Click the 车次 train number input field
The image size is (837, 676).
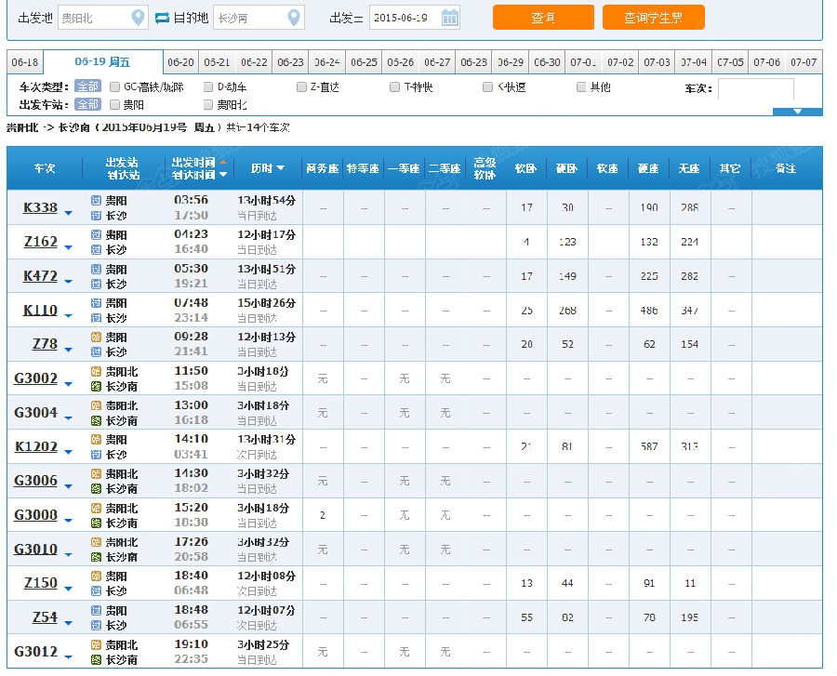pos(756,88)
